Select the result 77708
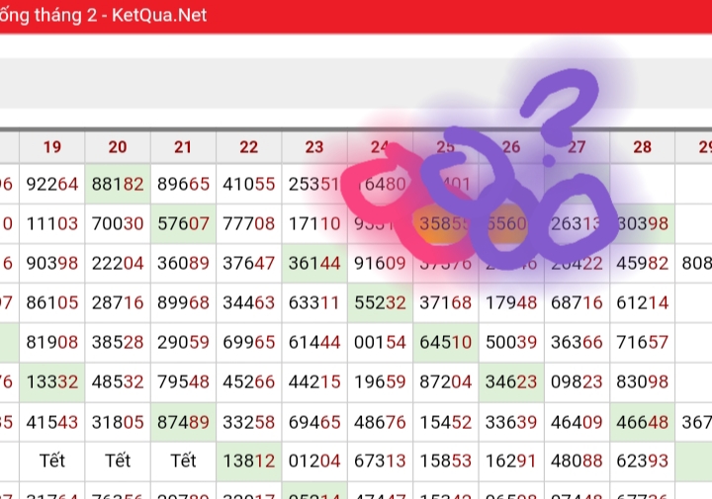This screenshot has width=712, height=499. pyautogui.click(x=248, y=224)
